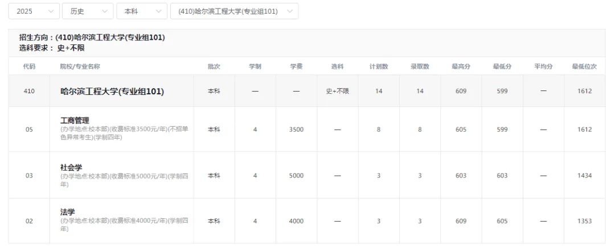
Task: Click 最高分 609 in the 410 row
Action: click(x=461, y=91)
